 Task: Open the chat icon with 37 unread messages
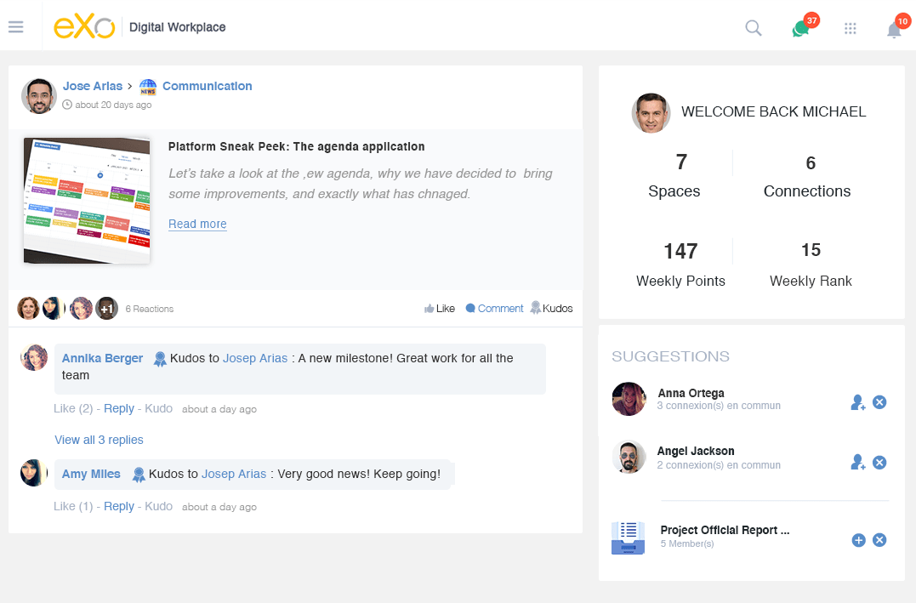[x=799, y=28]
